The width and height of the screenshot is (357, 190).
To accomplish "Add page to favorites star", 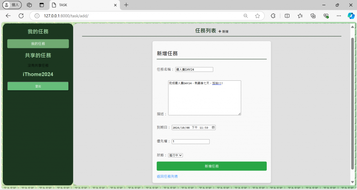I will [x=258, y=16].
